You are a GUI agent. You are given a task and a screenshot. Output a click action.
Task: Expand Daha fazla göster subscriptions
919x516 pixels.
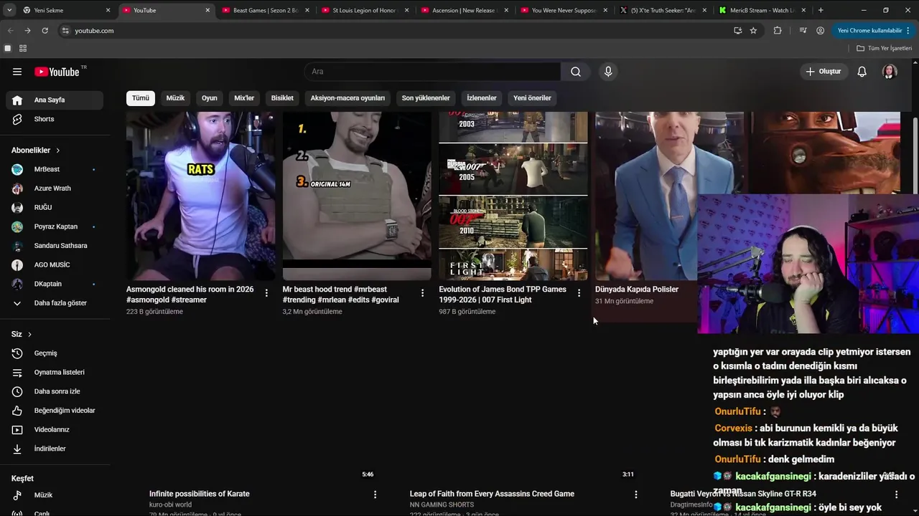55,303
